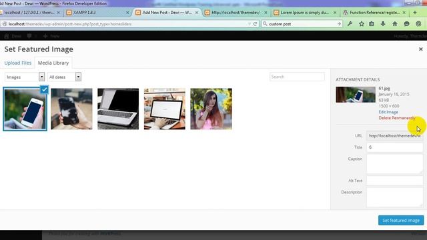Click the media Search field
Viewport: 427px width, 240px height.
297,77
